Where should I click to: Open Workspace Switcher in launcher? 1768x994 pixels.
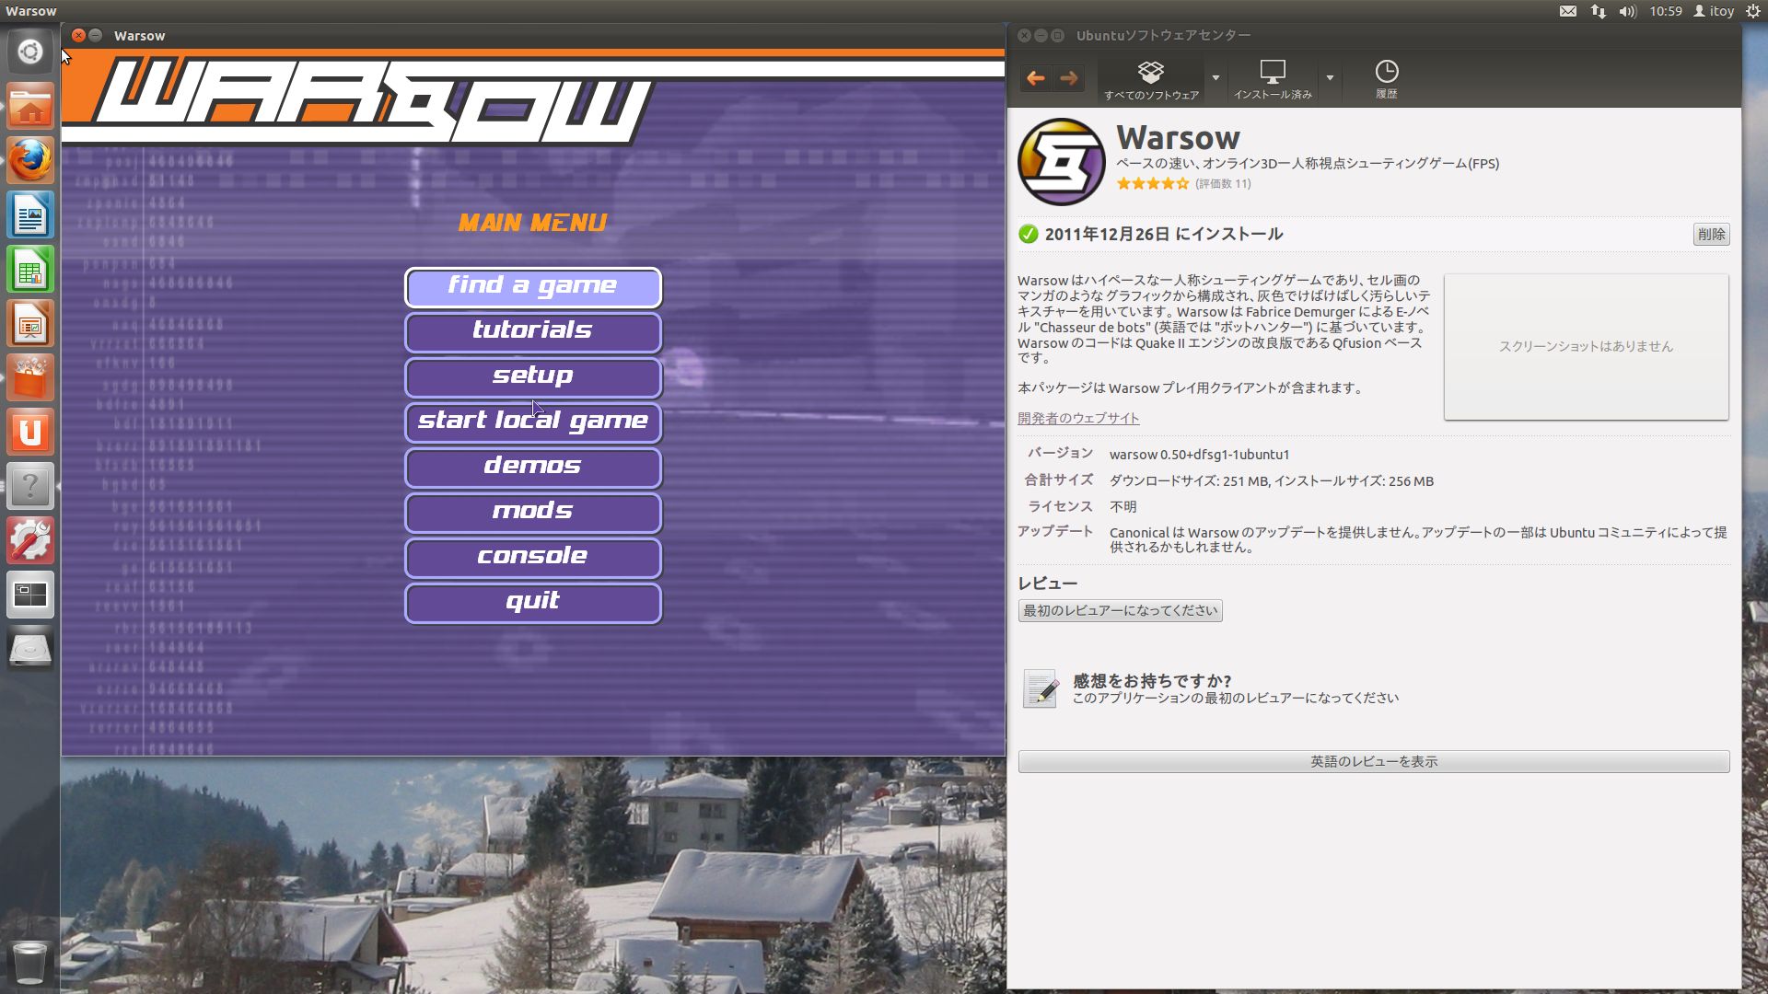pos(29,595)
